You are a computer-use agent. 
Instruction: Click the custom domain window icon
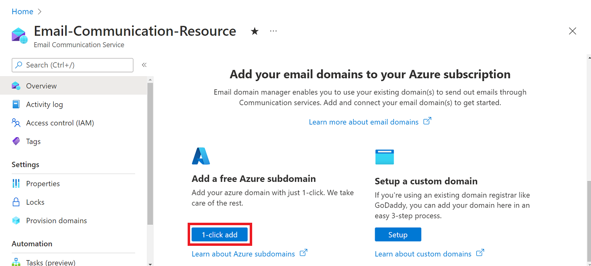coord(385,156)
